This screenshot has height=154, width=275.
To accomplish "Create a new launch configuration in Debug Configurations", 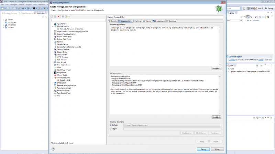I will (x=52, y=16).
